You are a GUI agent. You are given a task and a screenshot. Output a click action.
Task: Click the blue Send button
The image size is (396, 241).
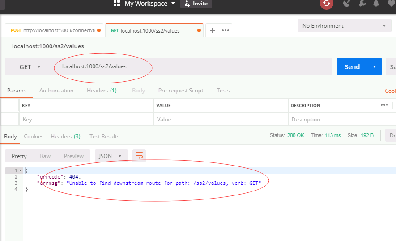pos(352,67)
